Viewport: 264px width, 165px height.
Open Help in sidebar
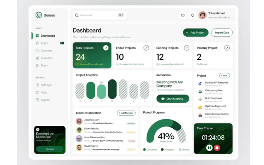(41, 92)
